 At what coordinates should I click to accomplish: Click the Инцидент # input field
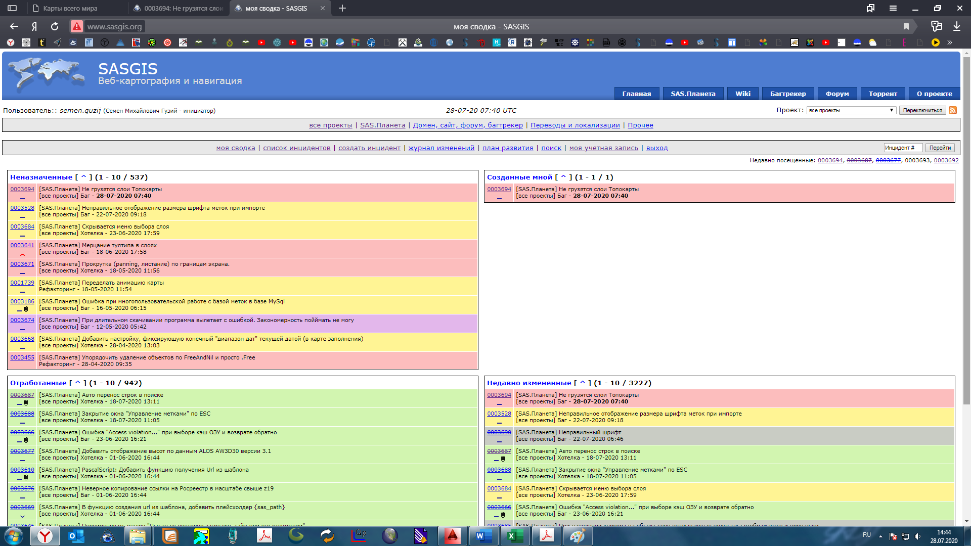point(903,148)
